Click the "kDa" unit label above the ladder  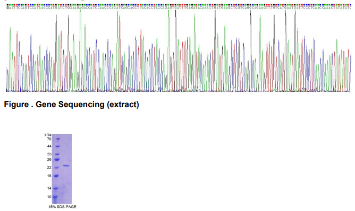(48, 135)
